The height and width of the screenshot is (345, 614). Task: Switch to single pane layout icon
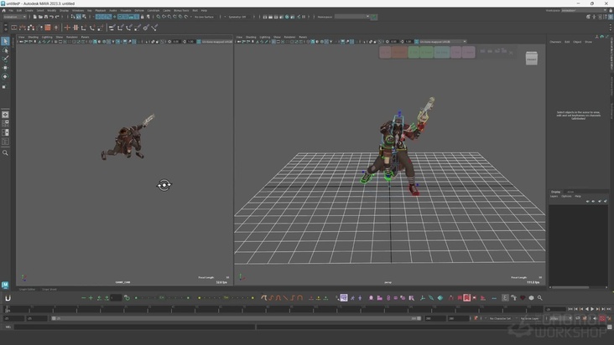point(5,115)
